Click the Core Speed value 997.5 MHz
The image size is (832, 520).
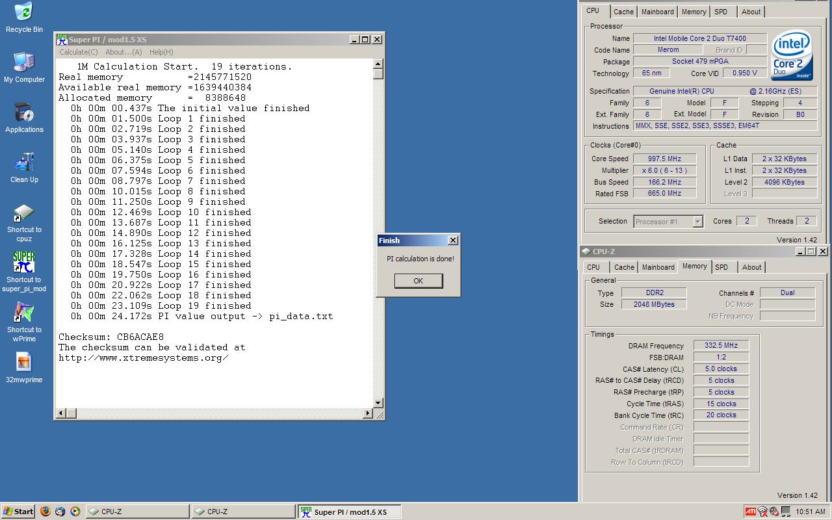point(665,159)
